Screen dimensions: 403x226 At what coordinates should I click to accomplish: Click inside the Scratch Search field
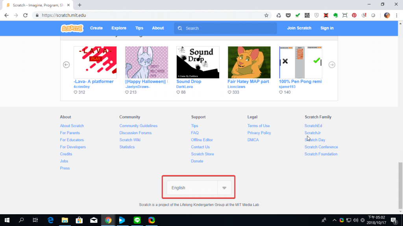coord(226,28)
